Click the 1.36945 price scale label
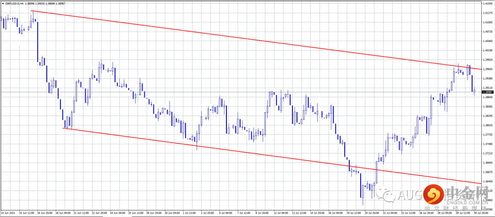The width and height of the screenshot is (495, 217). tap(488, 163)
